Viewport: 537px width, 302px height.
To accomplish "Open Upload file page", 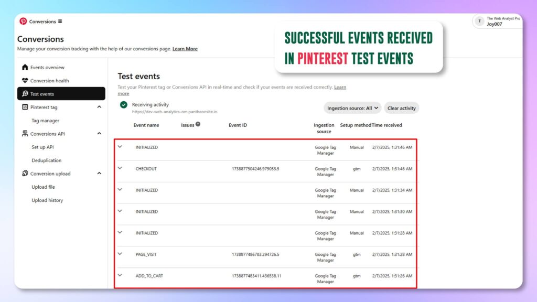I will [x=43, y=187].
